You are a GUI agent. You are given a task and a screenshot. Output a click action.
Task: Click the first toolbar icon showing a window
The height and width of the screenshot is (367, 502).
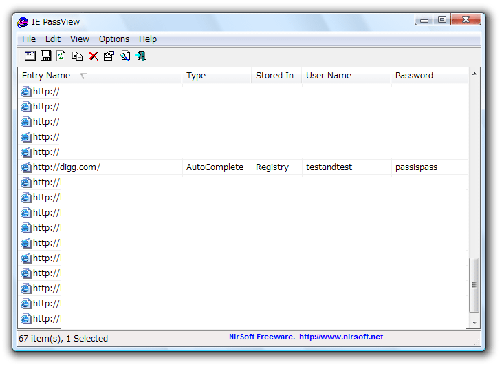coord(30,56)
